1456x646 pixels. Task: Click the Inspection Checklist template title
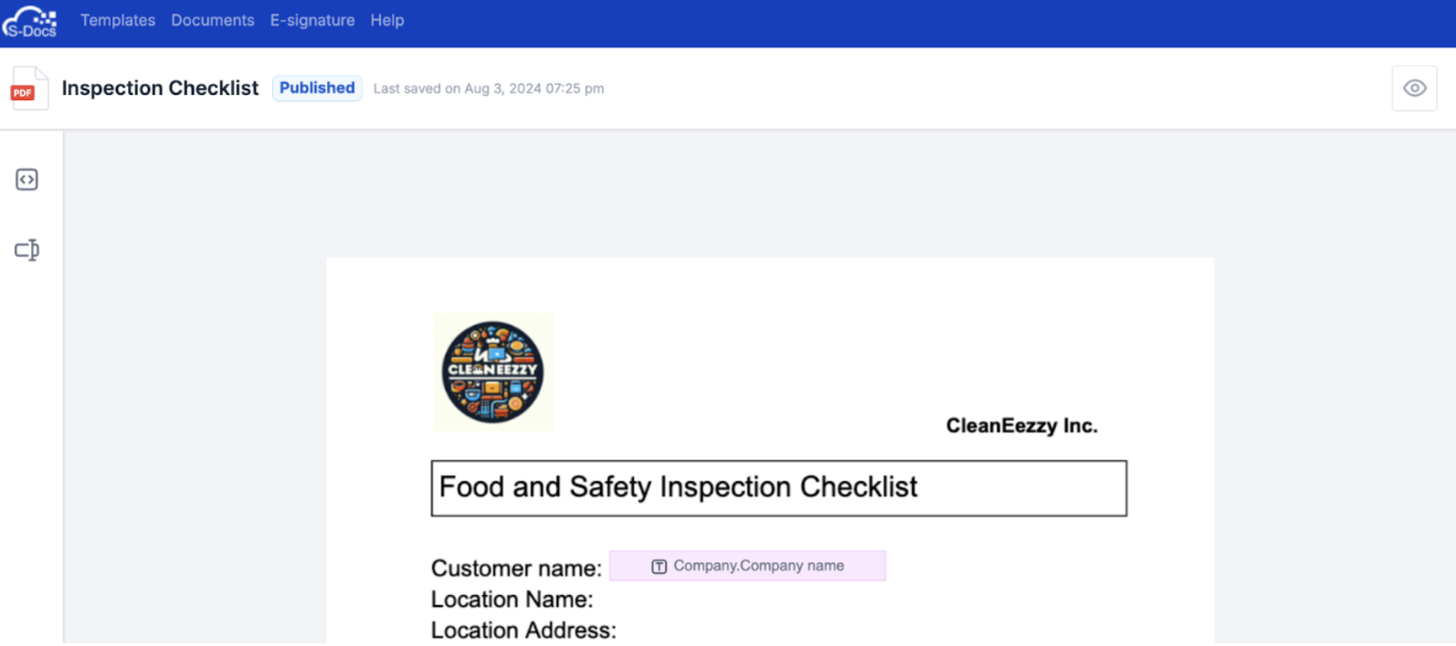pyautogui.click(x=160, y=89)
